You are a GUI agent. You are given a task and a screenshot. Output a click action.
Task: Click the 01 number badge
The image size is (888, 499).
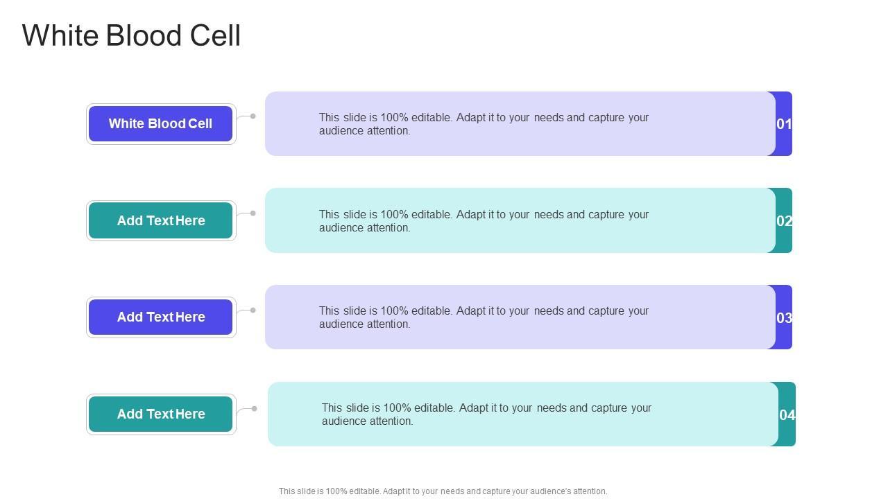pos(784,124)
